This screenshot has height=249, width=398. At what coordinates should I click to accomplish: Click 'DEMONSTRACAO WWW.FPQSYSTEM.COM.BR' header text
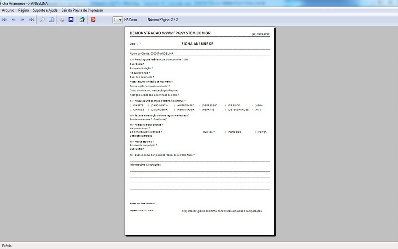[x=170, y=33]
